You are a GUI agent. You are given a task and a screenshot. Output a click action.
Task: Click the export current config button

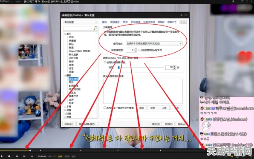pos(87,124)
